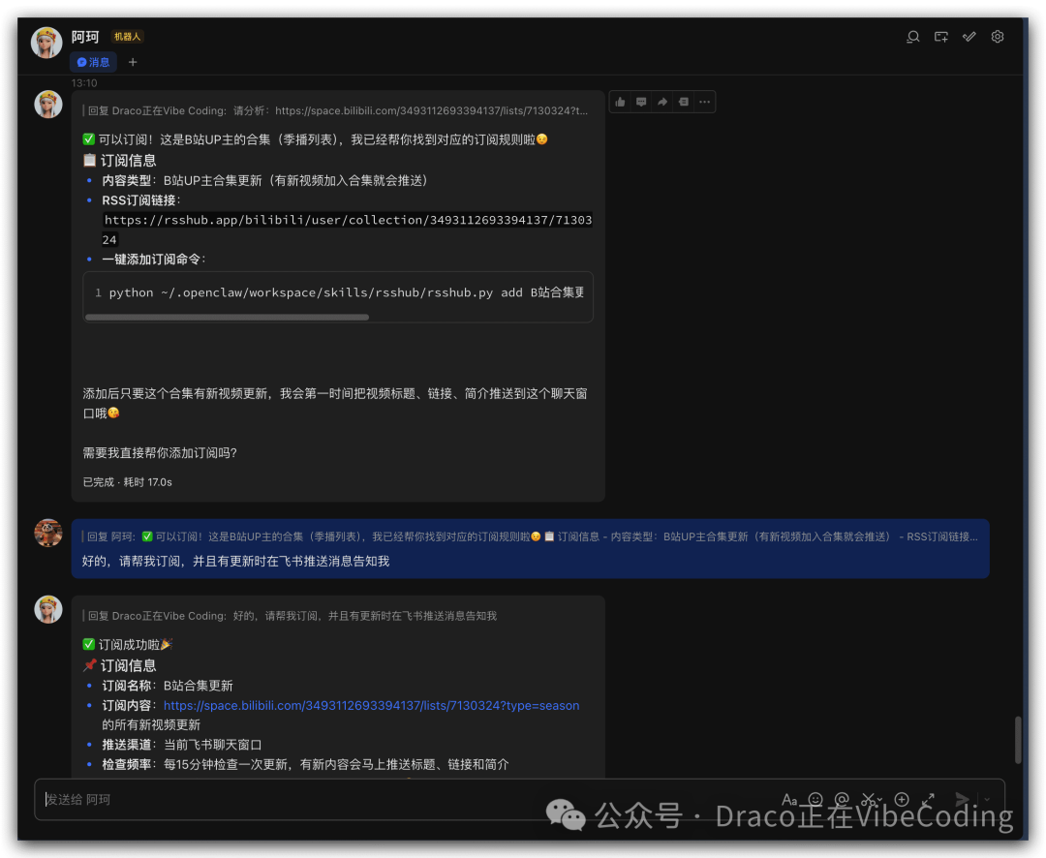Open the bilibili space.bilibili.com link
This screenshot has width=1046, height=858.
click(371, 705)
